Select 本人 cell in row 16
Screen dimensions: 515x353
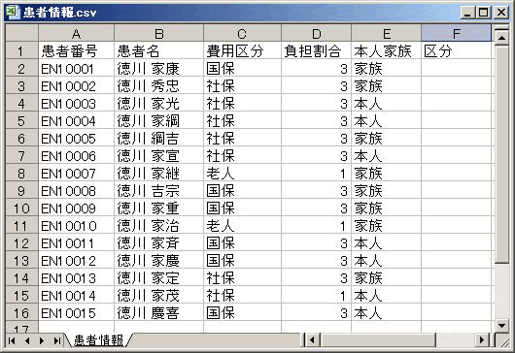(387, 312)
